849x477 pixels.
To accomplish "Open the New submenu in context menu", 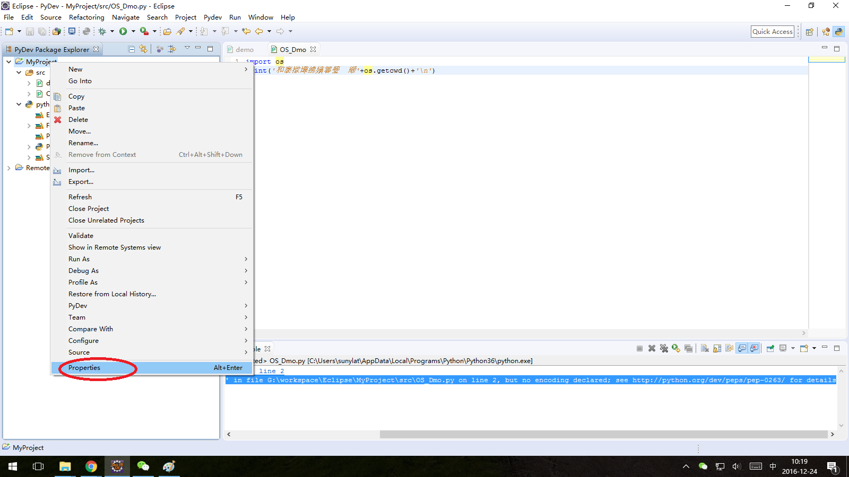I will [152, 69].
